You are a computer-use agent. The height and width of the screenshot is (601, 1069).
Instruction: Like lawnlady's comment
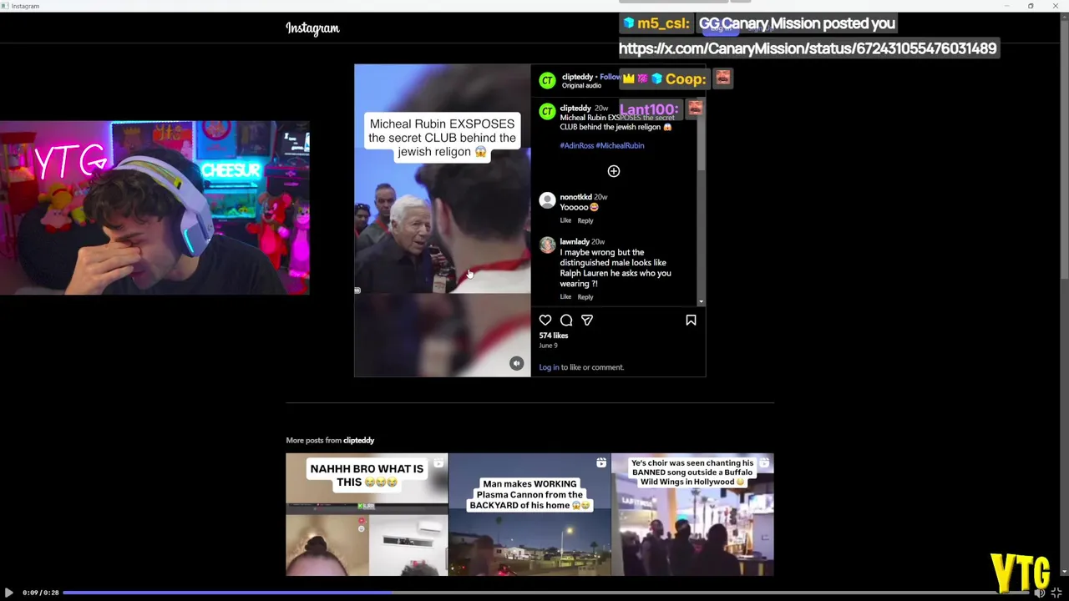pos(565,296)
